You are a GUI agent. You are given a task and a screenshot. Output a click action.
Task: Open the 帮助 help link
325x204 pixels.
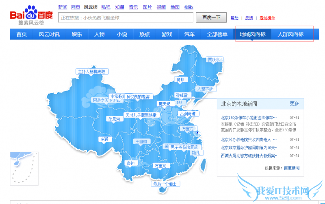234,18
